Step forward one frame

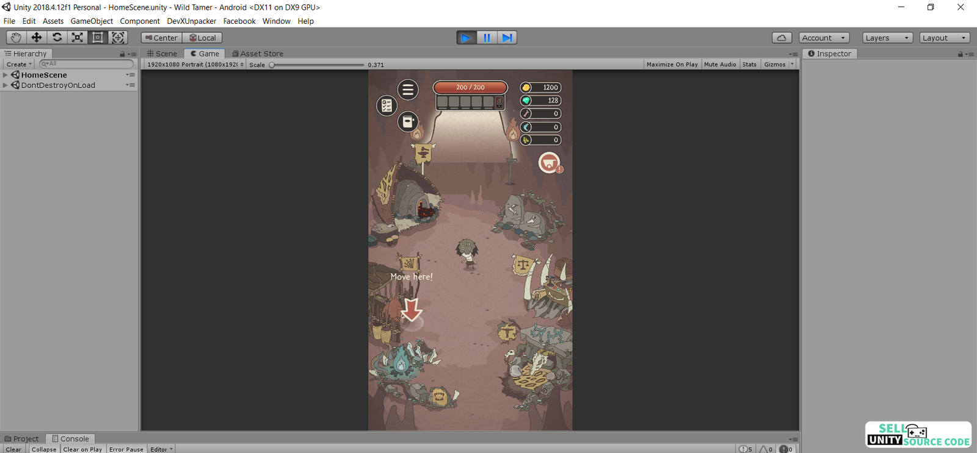click(507, 38)
